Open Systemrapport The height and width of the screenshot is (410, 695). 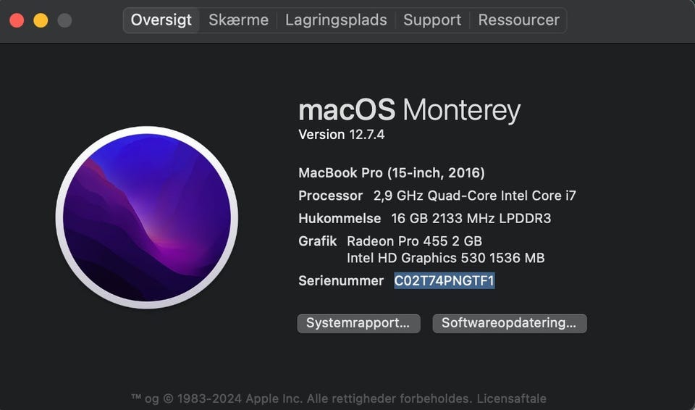pos(358,323)
